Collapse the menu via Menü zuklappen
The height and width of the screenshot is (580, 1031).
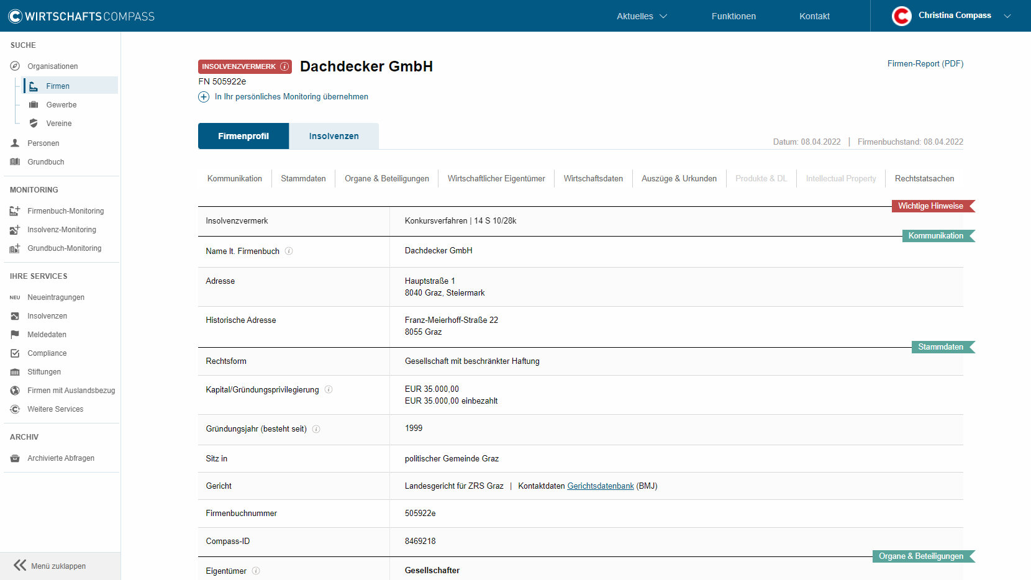click(58, 566)
